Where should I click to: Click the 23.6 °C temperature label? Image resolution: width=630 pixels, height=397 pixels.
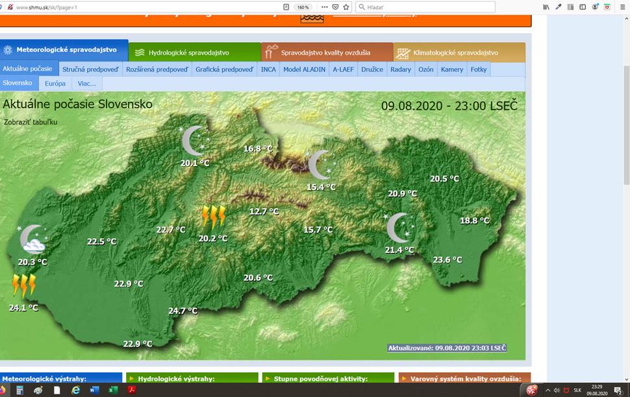(x=447, y=259)
